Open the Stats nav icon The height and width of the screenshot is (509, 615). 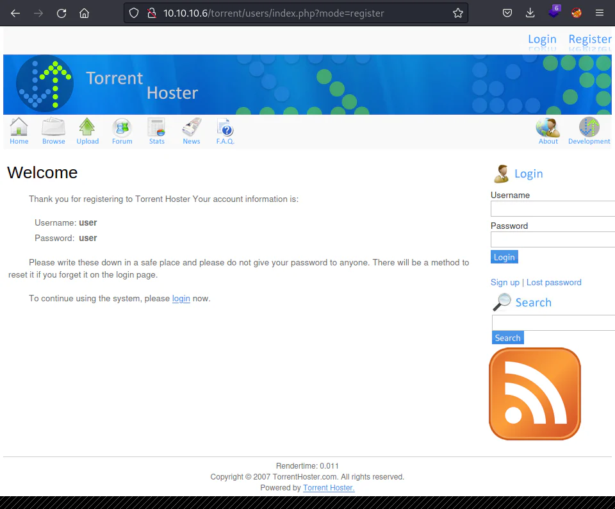(156, 131)
